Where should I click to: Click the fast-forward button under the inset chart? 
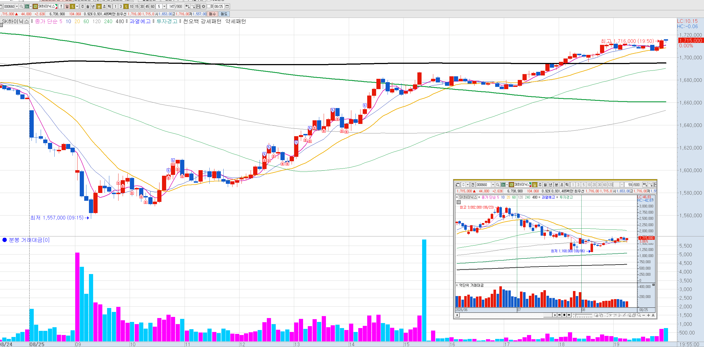point(569,315)
